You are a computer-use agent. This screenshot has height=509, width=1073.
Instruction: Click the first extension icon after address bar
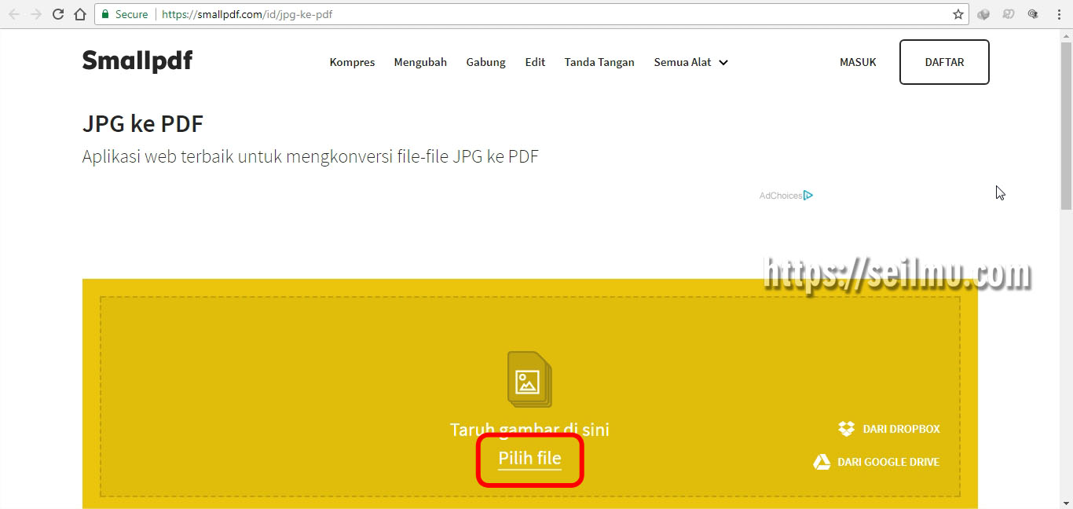click(x=983, y=14)
